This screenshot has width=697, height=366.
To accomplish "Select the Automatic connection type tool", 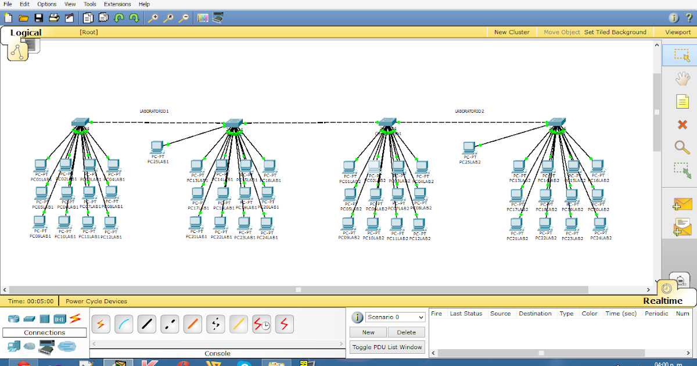I will point(100,324).
